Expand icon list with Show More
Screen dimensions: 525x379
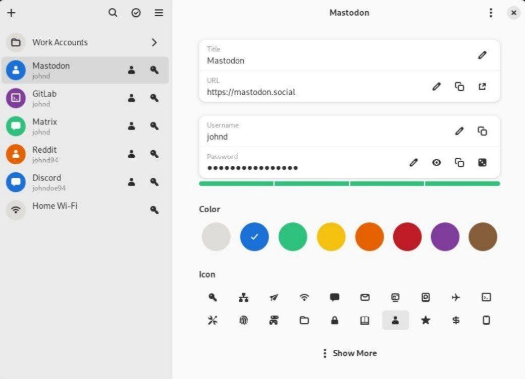point(349,353)
